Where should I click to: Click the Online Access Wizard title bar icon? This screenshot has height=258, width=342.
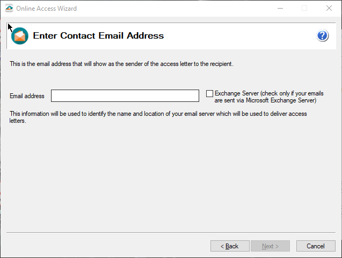click(x=9, y=8)
